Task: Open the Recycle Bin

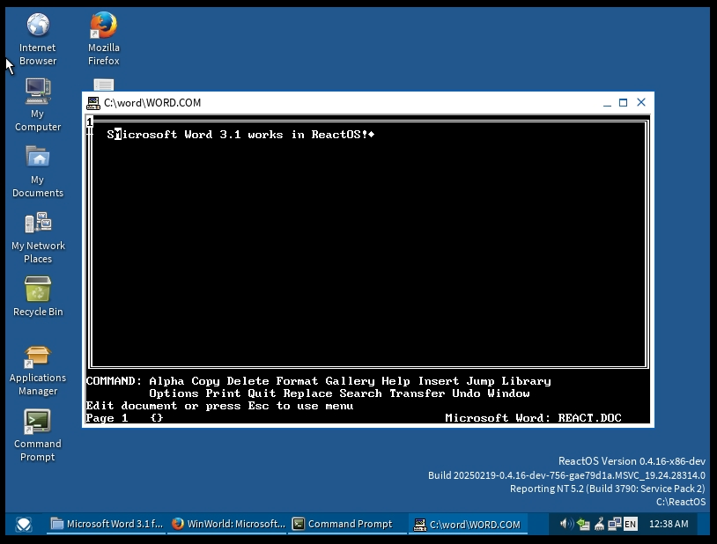Action: tap(37, 290)
